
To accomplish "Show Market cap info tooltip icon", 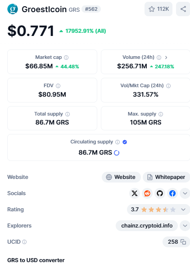I will (66, 58).
